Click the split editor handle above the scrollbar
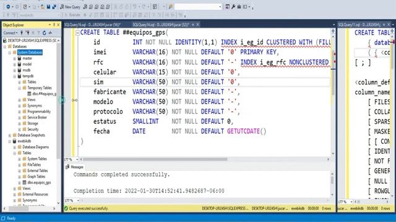Viewport: 396px width, 222px height. 333,31
